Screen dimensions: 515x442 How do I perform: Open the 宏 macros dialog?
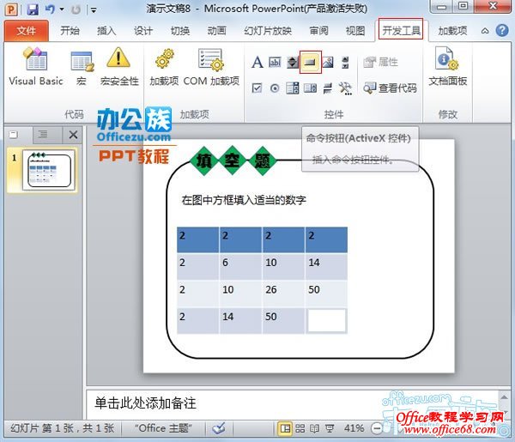point(82,67)
